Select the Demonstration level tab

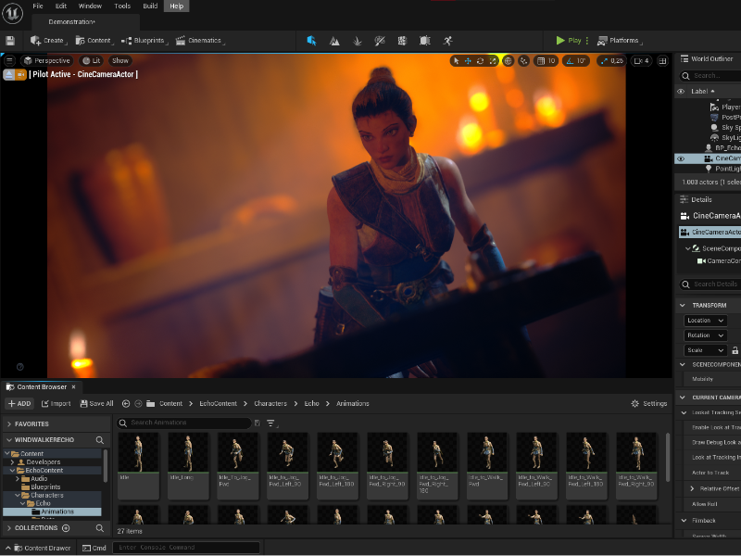pos(72,21)
